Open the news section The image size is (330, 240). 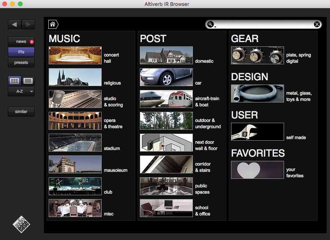pyautogui.click(x=21, y=41)
